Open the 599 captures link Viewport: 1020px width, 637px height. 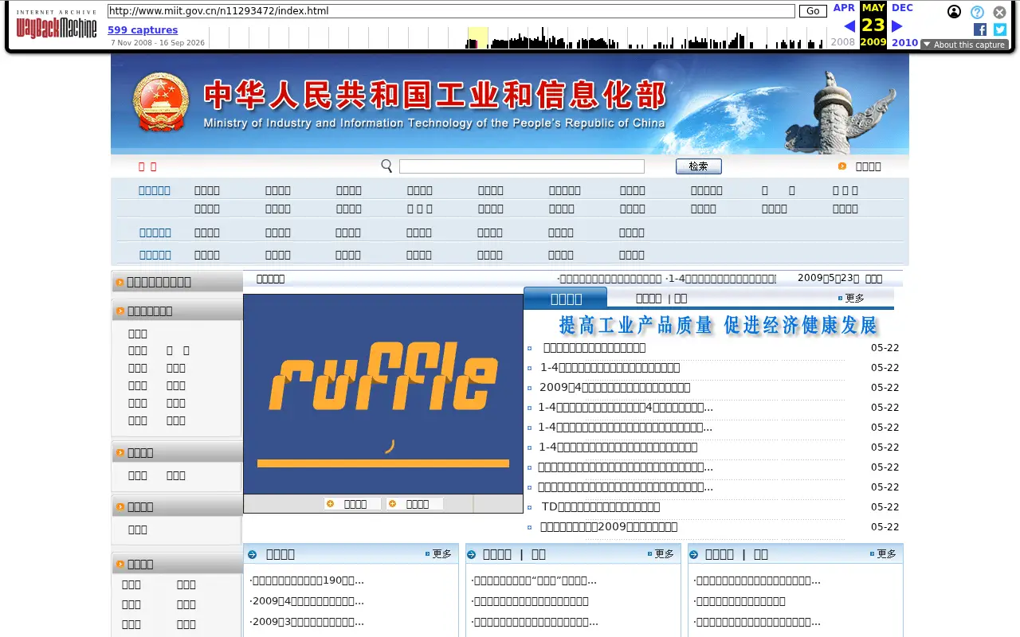143,30
